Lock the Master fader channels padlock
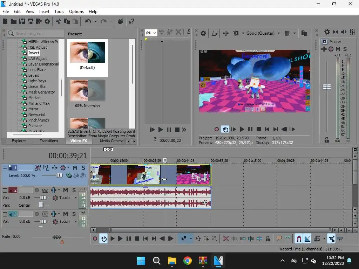The width and height of the screenshot is (359, 269). coord(327,140)
